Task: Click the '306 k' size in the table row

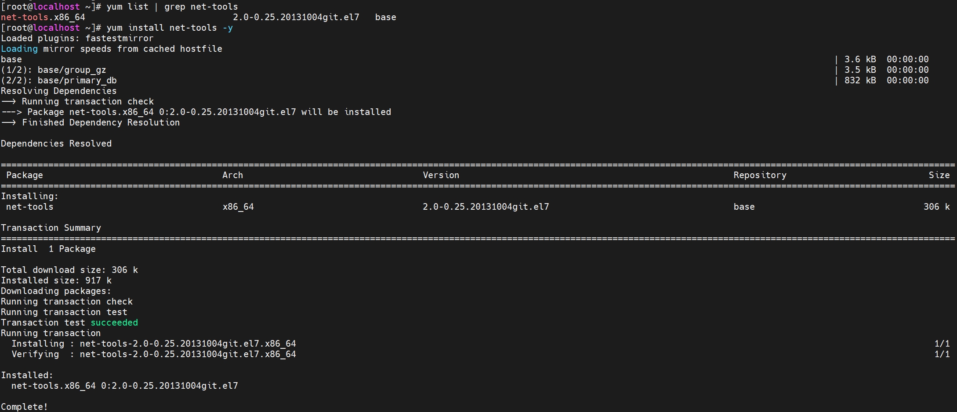Action: [936, 207]
